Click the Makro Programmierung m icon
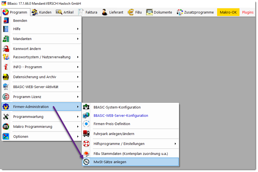This screenshot has height=172, width=258. coord(6,127)
